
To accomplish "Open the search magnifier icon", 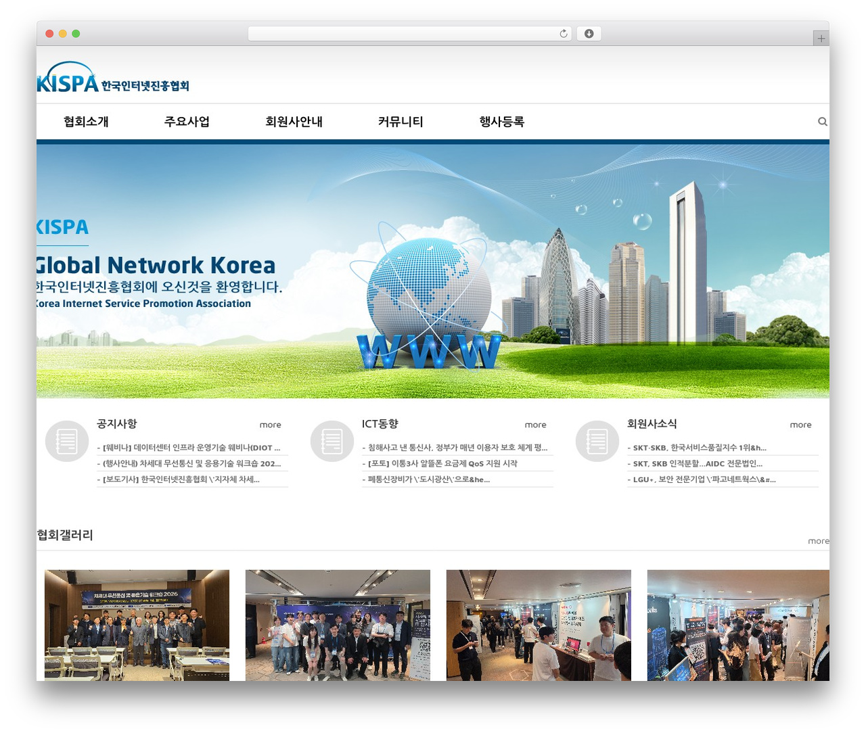I will pos(822,122).
